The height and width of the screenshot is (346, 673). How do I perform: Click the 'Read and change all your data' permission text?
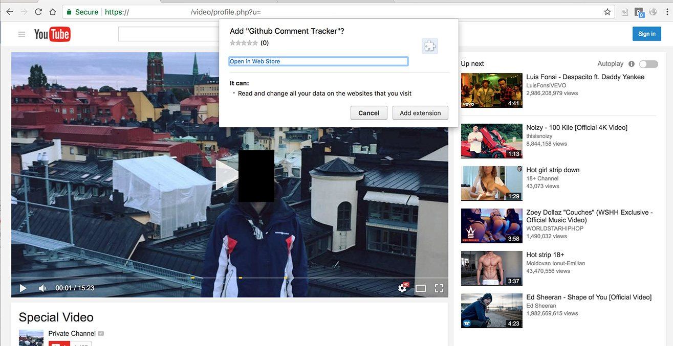[325, 94]
